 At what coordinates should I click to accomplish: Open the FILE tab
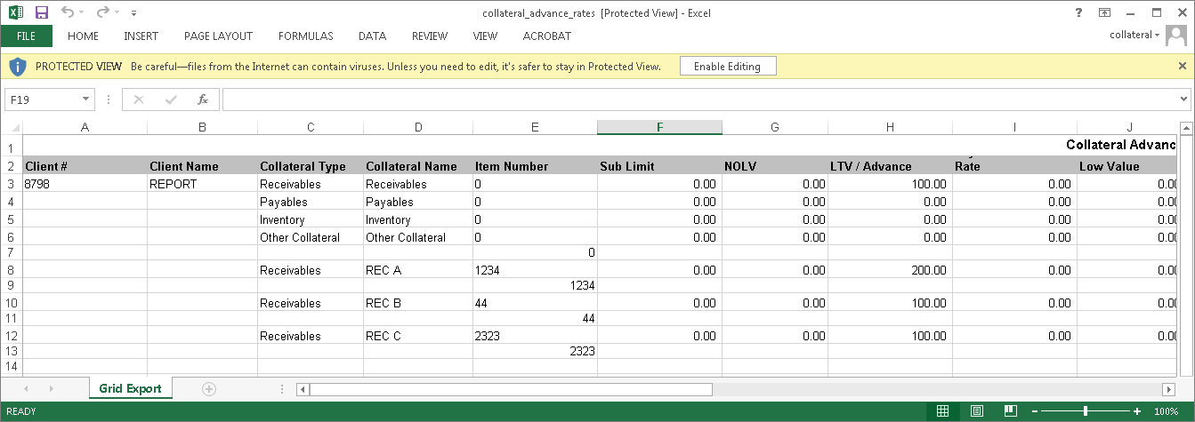[x=26, y=36]
